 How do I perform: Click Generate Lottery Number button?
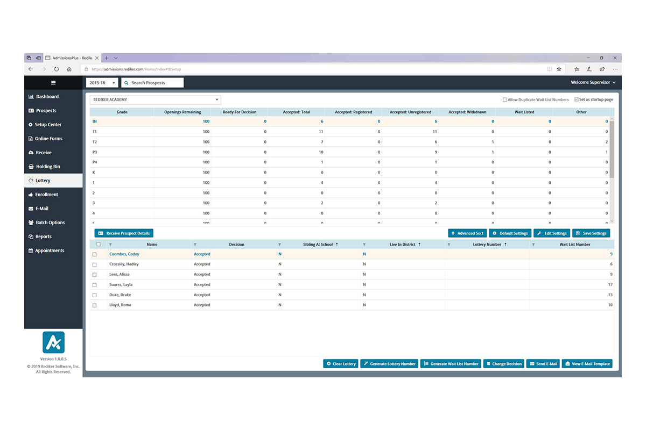(x=389, y=364)
